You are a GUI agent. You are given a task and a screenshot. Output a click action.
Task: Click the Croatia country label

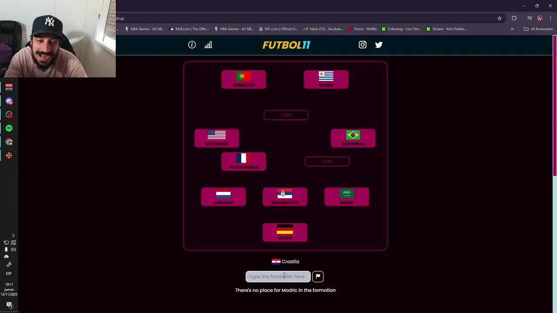[285, 261]
